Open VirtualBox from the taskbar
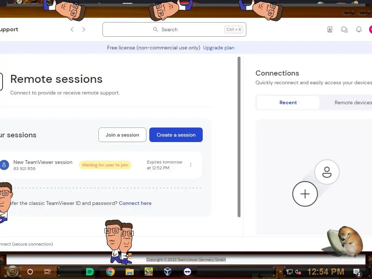372x279 pixels. [x=168, y=272]
